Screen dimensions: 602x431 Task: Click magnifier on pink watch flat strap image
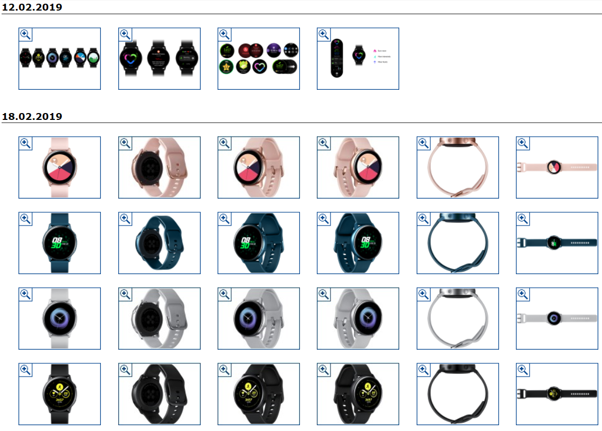[523, 143]
